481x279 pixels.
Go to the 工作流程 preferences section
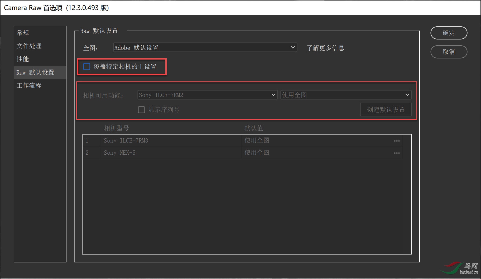tap(29, 86)
